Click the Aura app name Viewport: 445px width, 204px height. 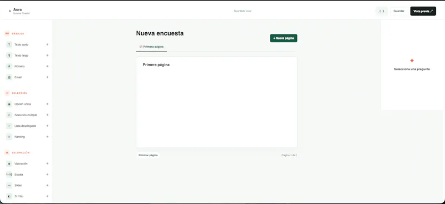click(17, 9)
